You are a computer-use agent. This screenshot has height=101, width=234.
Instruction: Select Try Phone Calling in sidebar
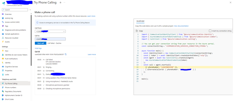(15, 84)
